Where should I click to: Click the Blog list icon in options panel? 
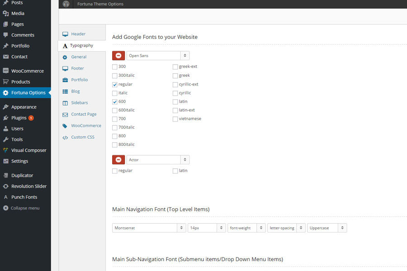click(65, 91)
